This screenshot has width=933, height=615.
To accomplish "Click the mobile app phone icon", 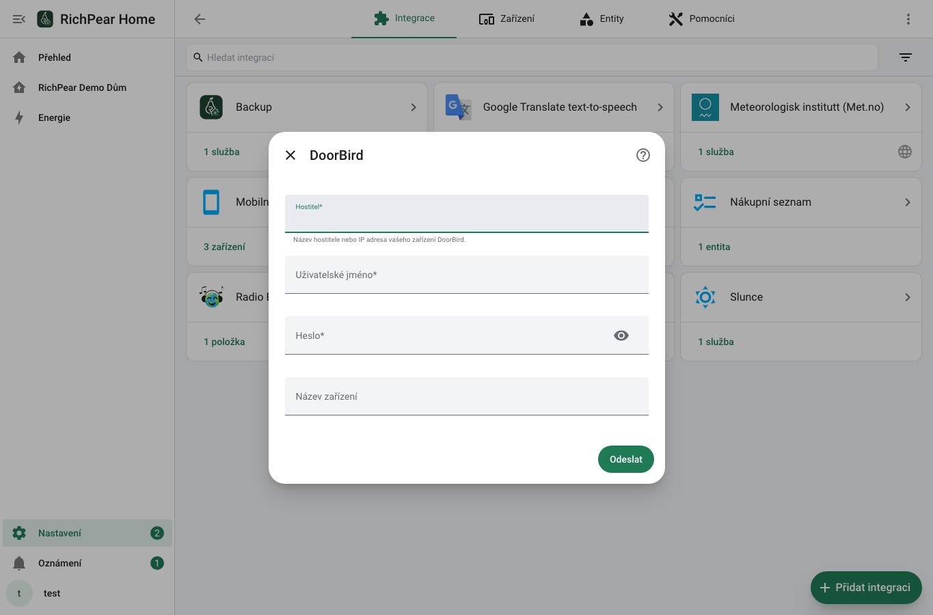I will [211, 202].
